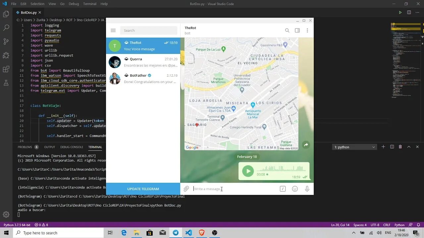Split the VS Code editor right

pyautogui.click(x=409, y=13)
